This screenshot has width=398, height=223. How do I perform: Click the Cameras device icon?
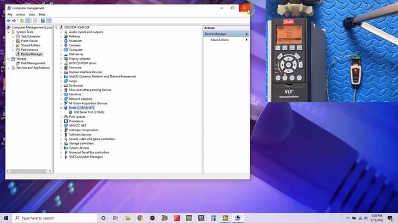[66, 45]
